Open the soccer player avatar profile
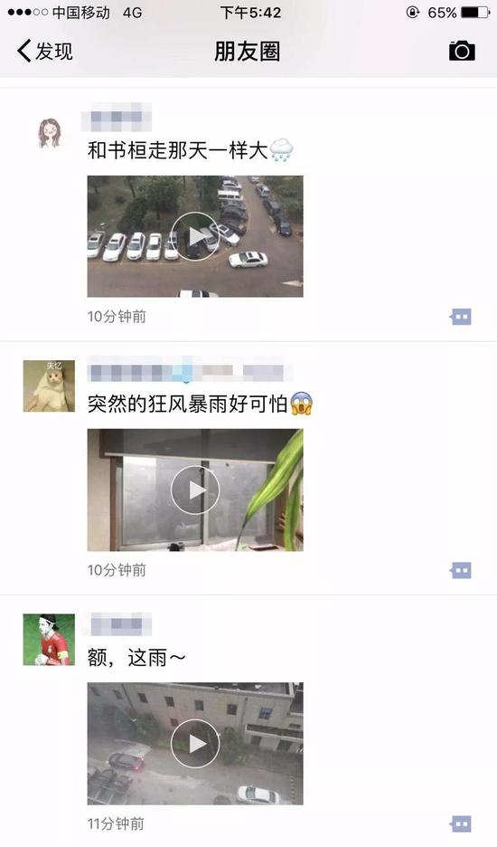Screen dimensions: 497x847 point(49,640)
